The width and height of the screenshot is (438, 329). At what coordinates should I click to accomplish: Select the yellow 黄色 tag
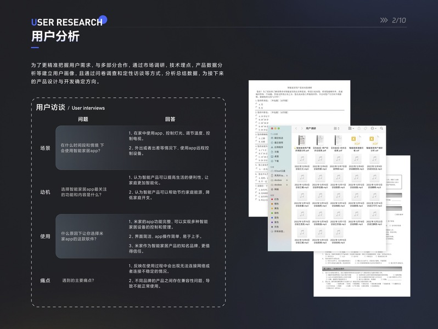coord(275,208)
